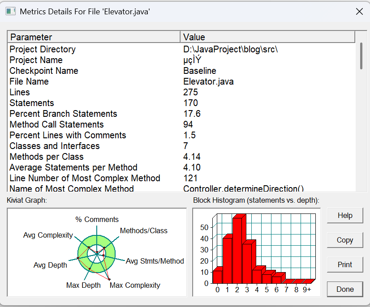This screenshot has height=307, width=370.
Task: Click the Max Depth axis label
Action: (83, 286)
